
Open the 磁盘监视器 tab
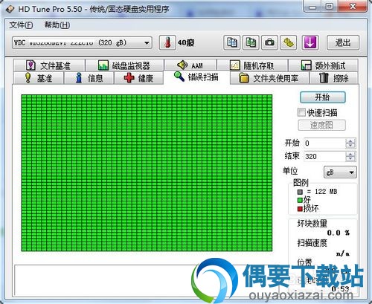[x=124, y=65]
